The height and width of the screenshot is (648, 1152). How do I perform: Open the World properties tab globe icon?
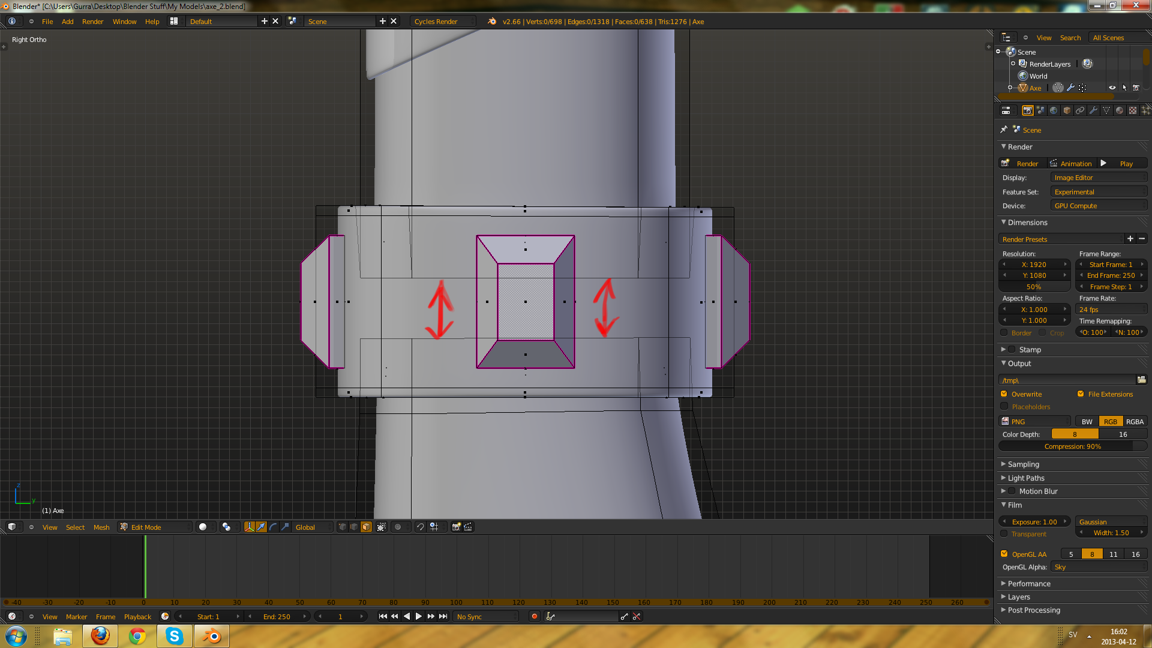point(1054,110)
